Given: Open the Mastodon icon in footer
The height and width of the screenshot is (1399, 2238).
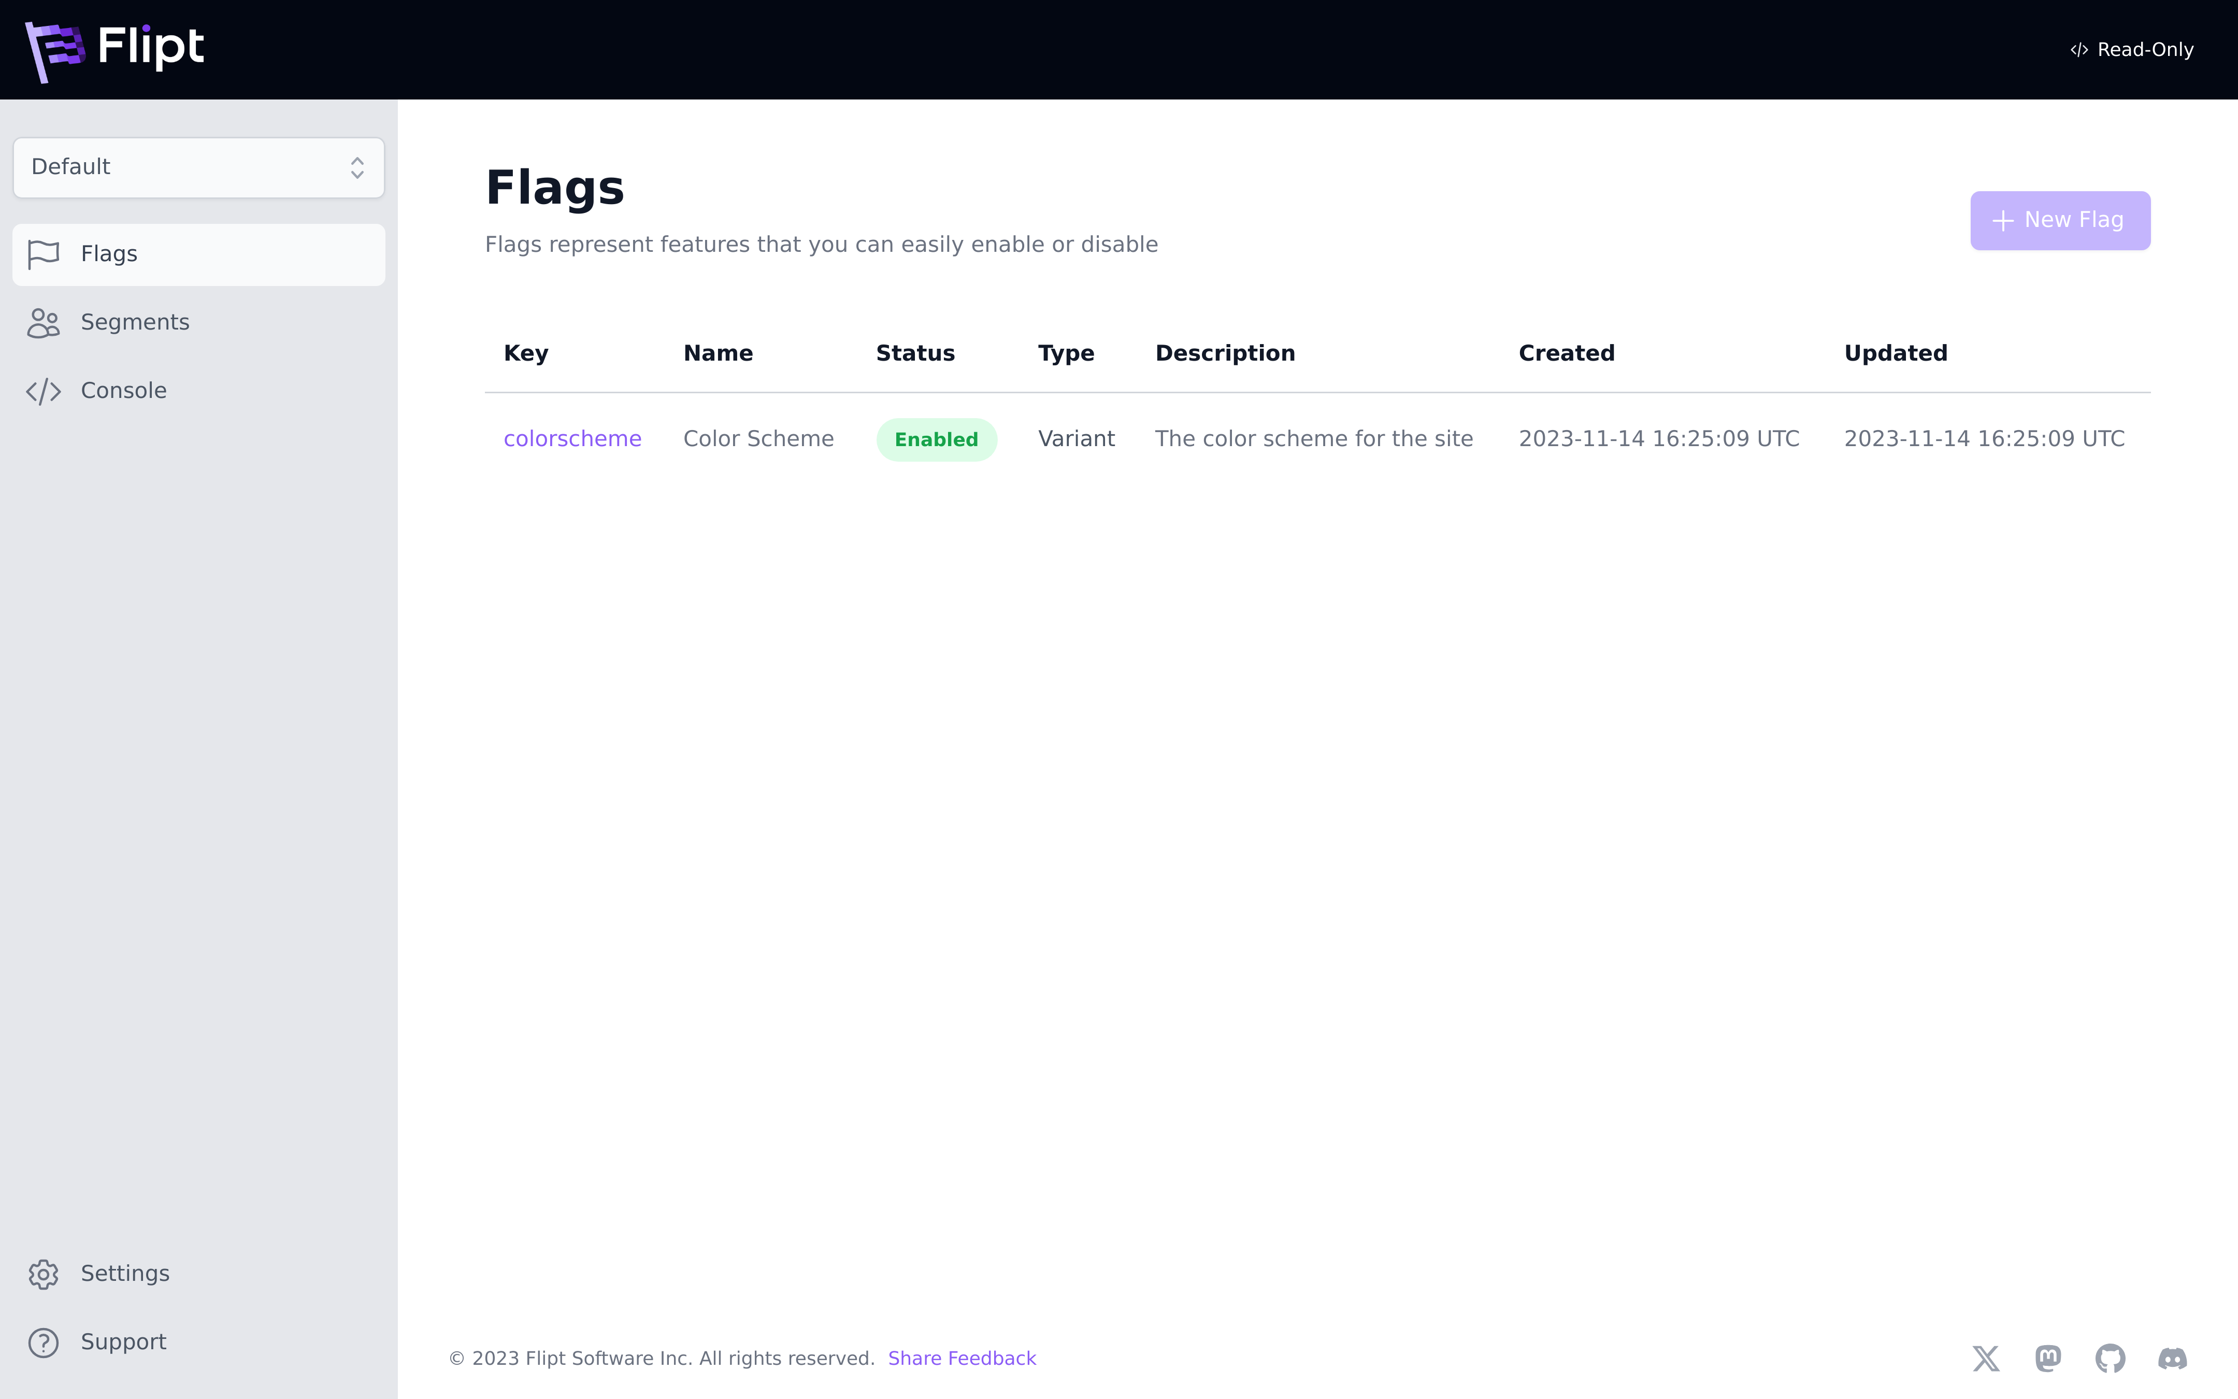Looking at the screenshot, I should point(2047,1358).
